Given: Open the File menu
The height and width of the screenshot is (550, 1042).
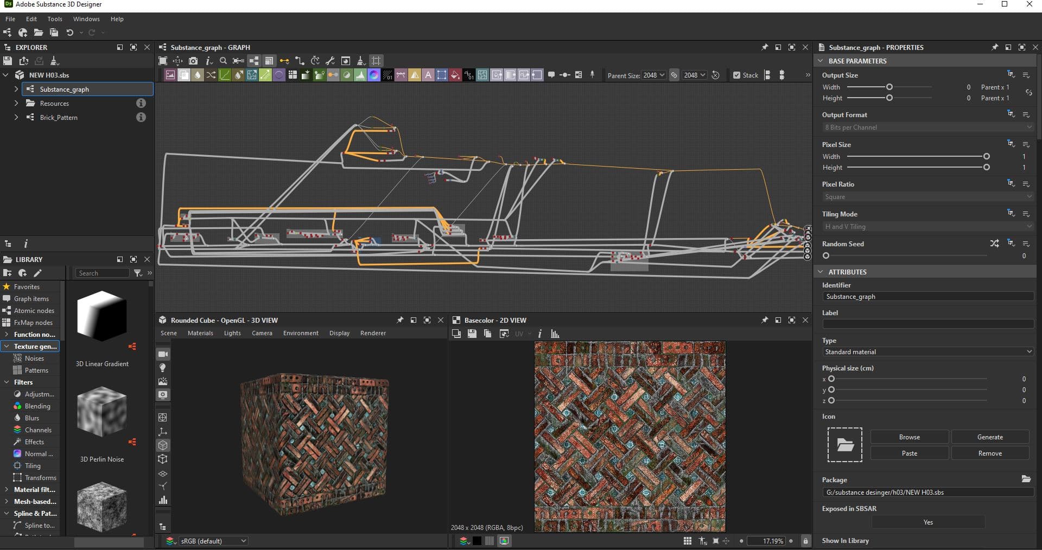Looking at the screenshot, I should point(10,19).
